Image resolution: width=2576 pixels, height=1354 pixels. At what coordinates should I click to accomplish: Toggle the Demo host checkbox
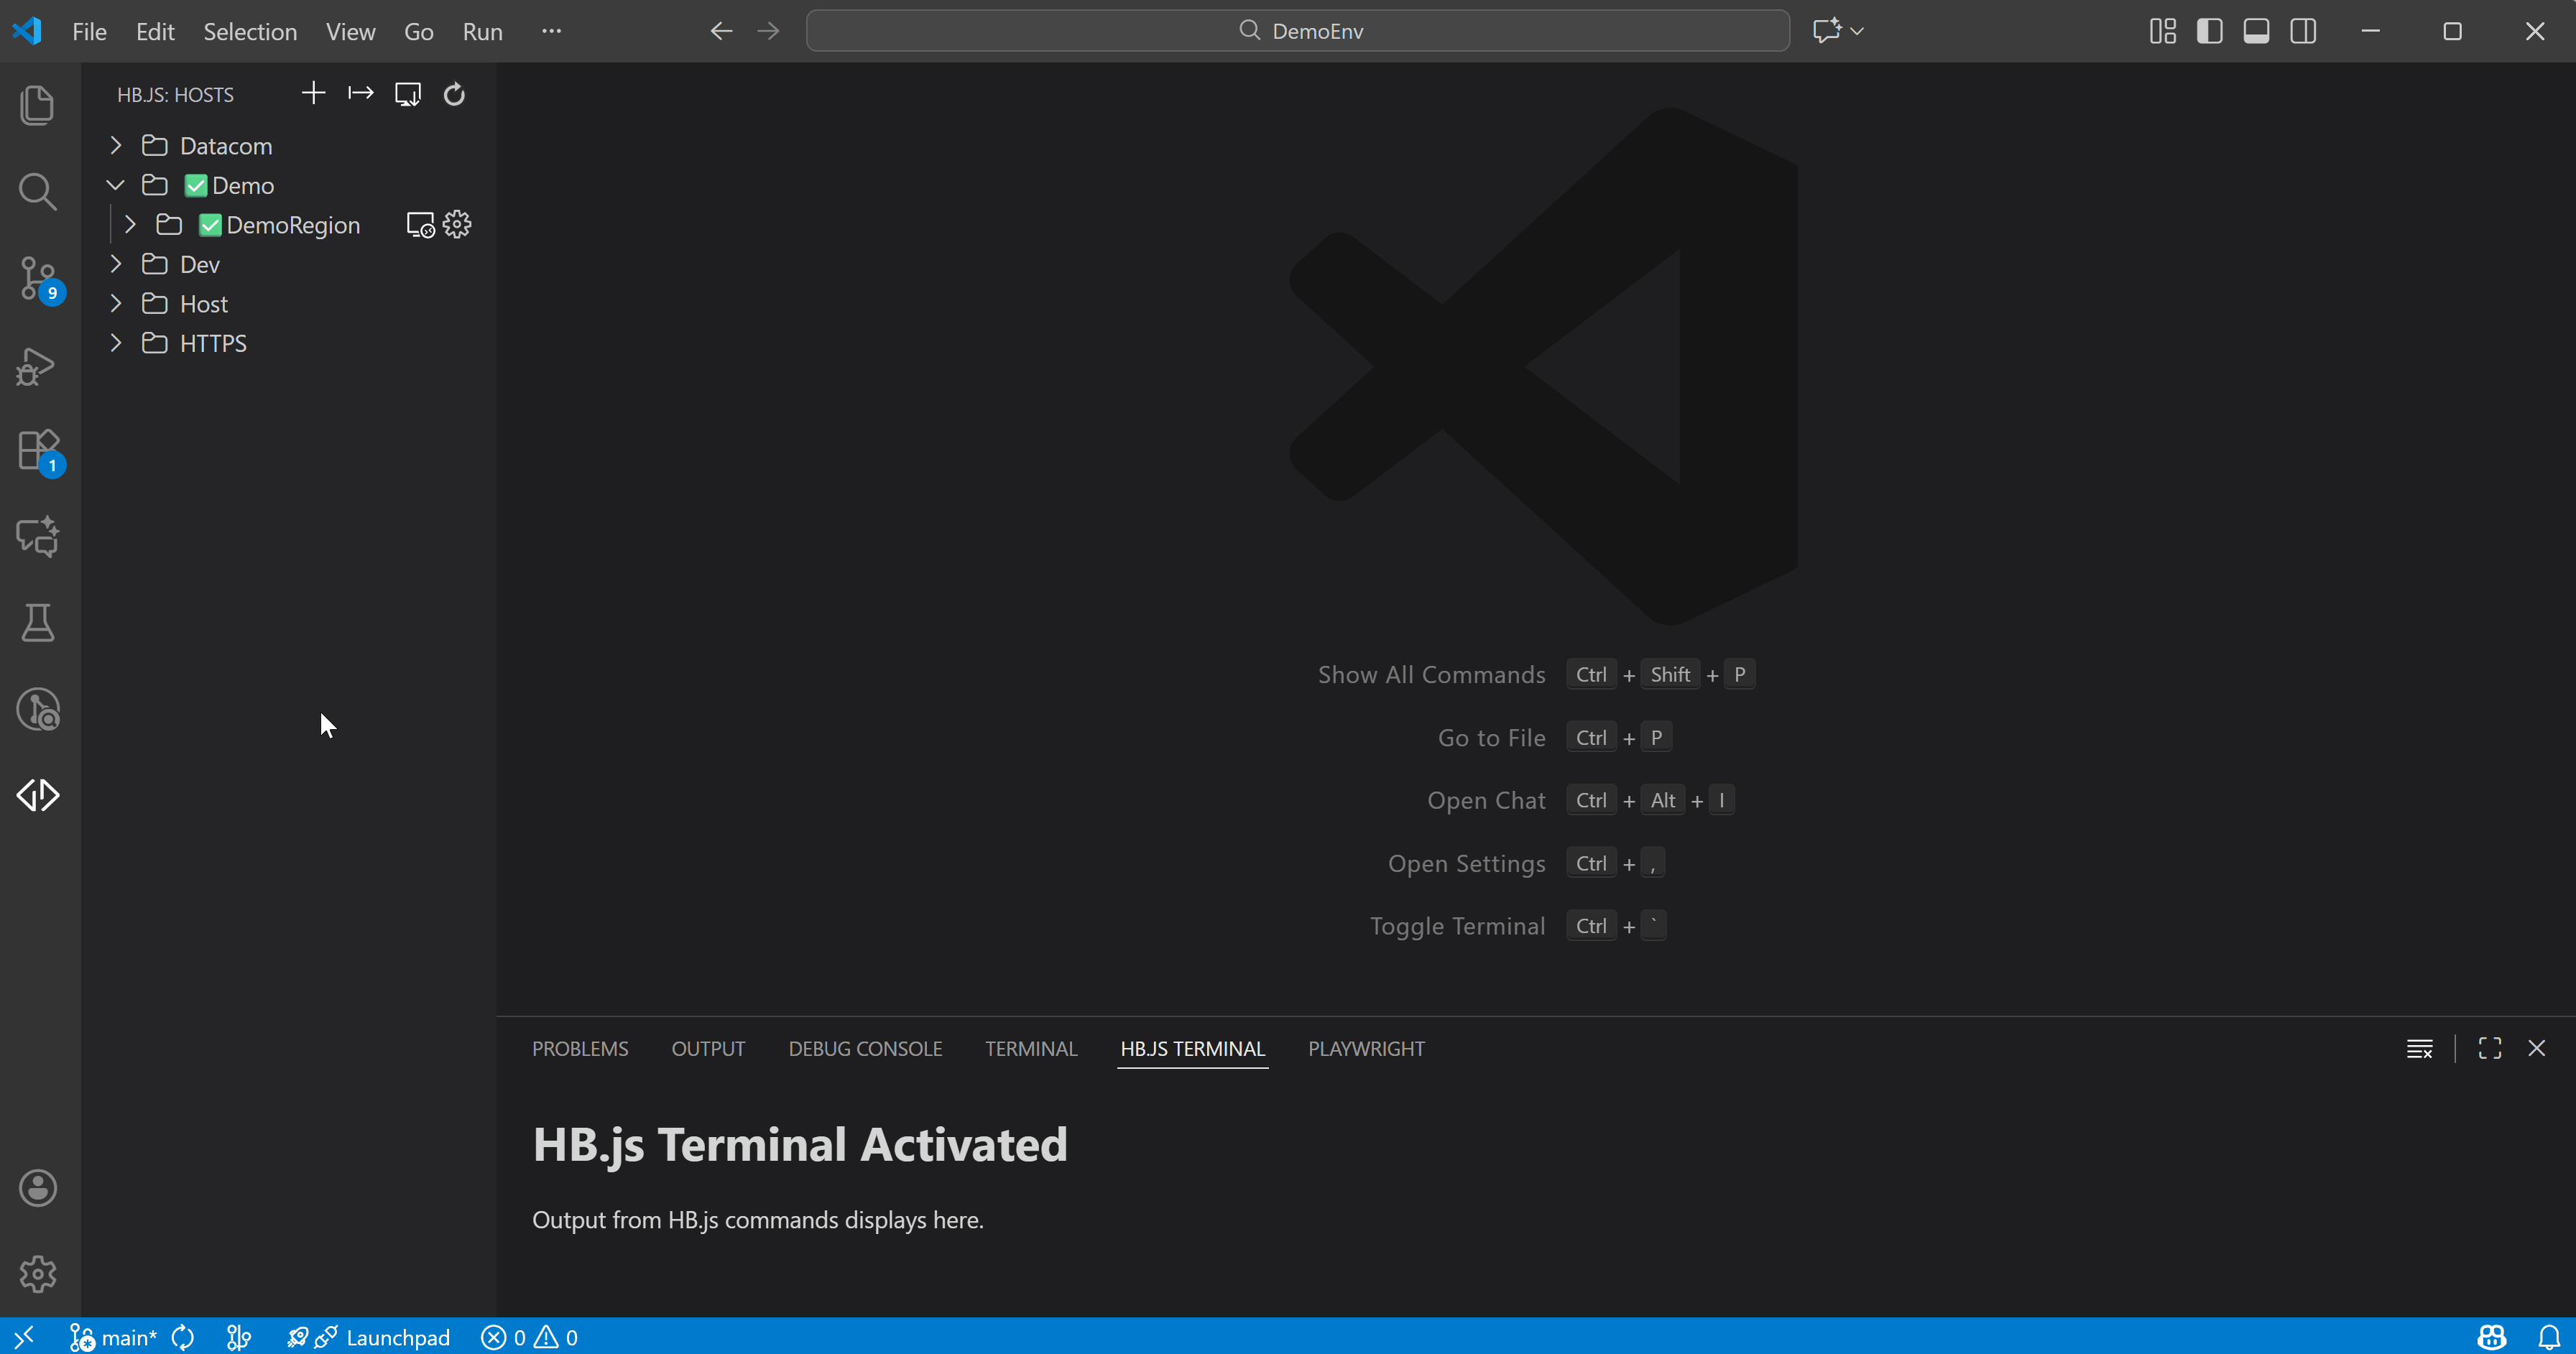click(x=196, y=186)
